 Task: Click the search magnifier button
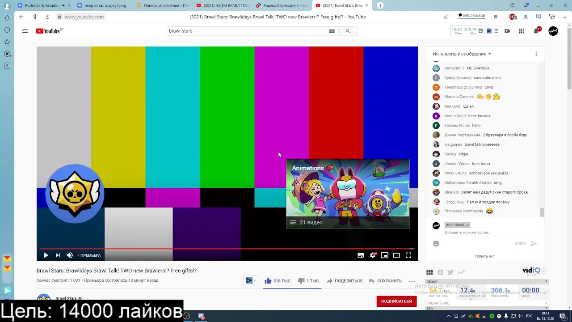[348, 31]
